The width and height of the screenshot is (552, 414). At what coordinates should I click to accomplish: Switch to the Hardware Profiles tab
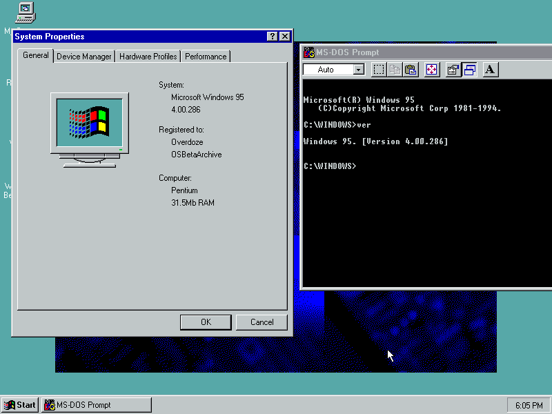[x=148, y=56]
